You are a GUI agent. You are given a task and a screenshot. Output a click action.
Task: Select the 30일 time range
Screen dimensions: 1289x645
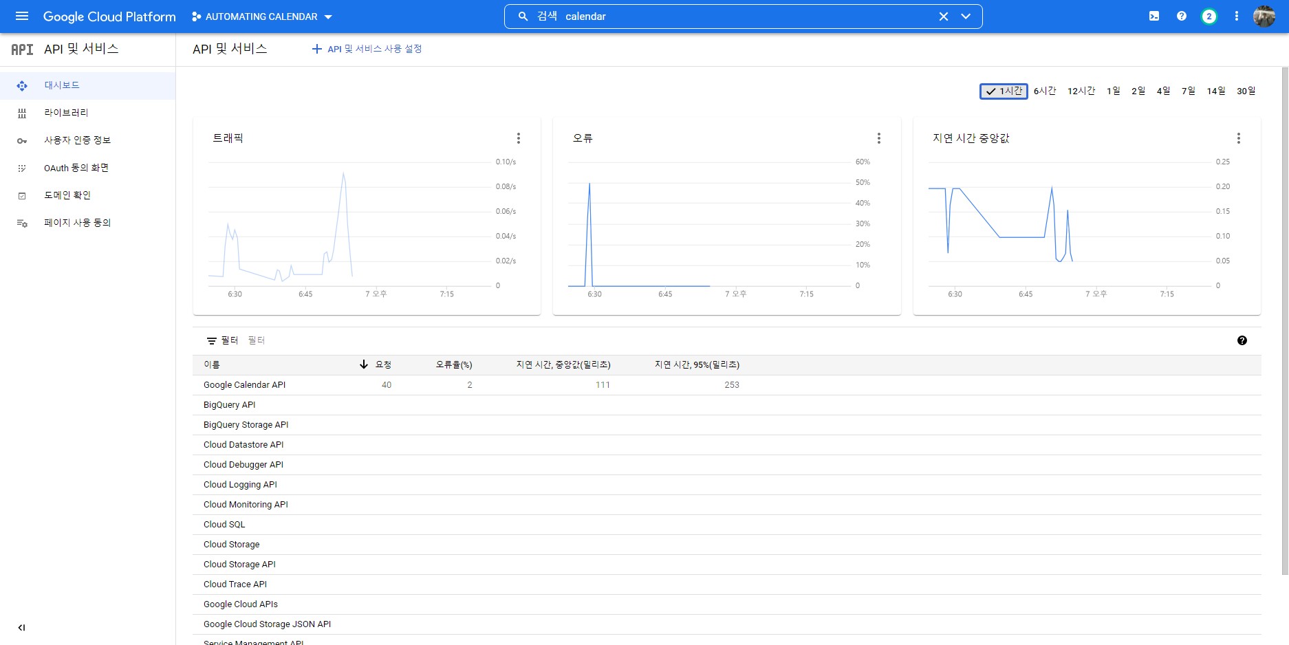coord(1246,91)
